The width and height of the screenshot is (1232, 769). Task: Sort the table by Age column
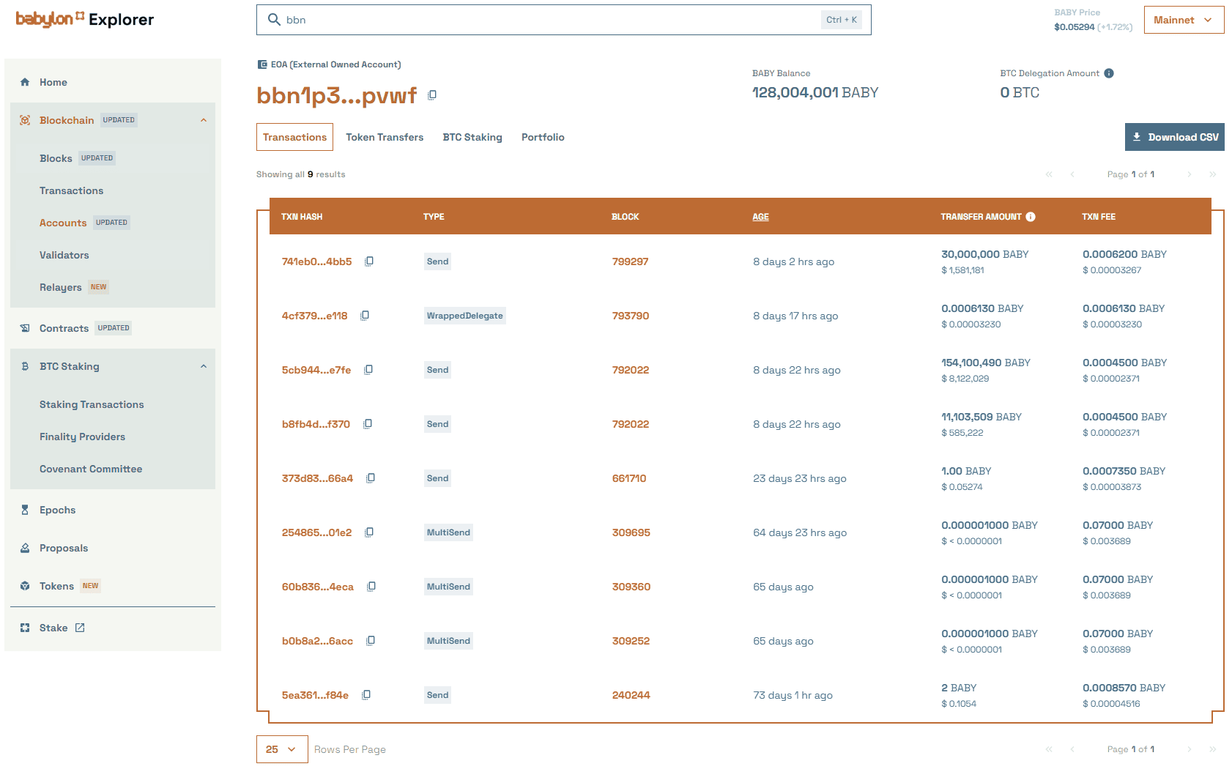760,217
